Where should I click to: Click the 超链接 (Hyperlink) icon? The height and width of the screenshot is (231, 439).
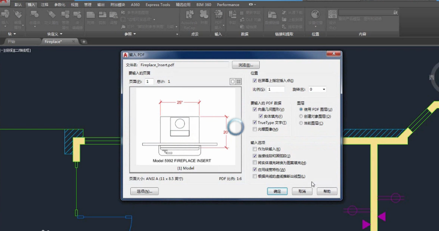click(x=242, y=26)
